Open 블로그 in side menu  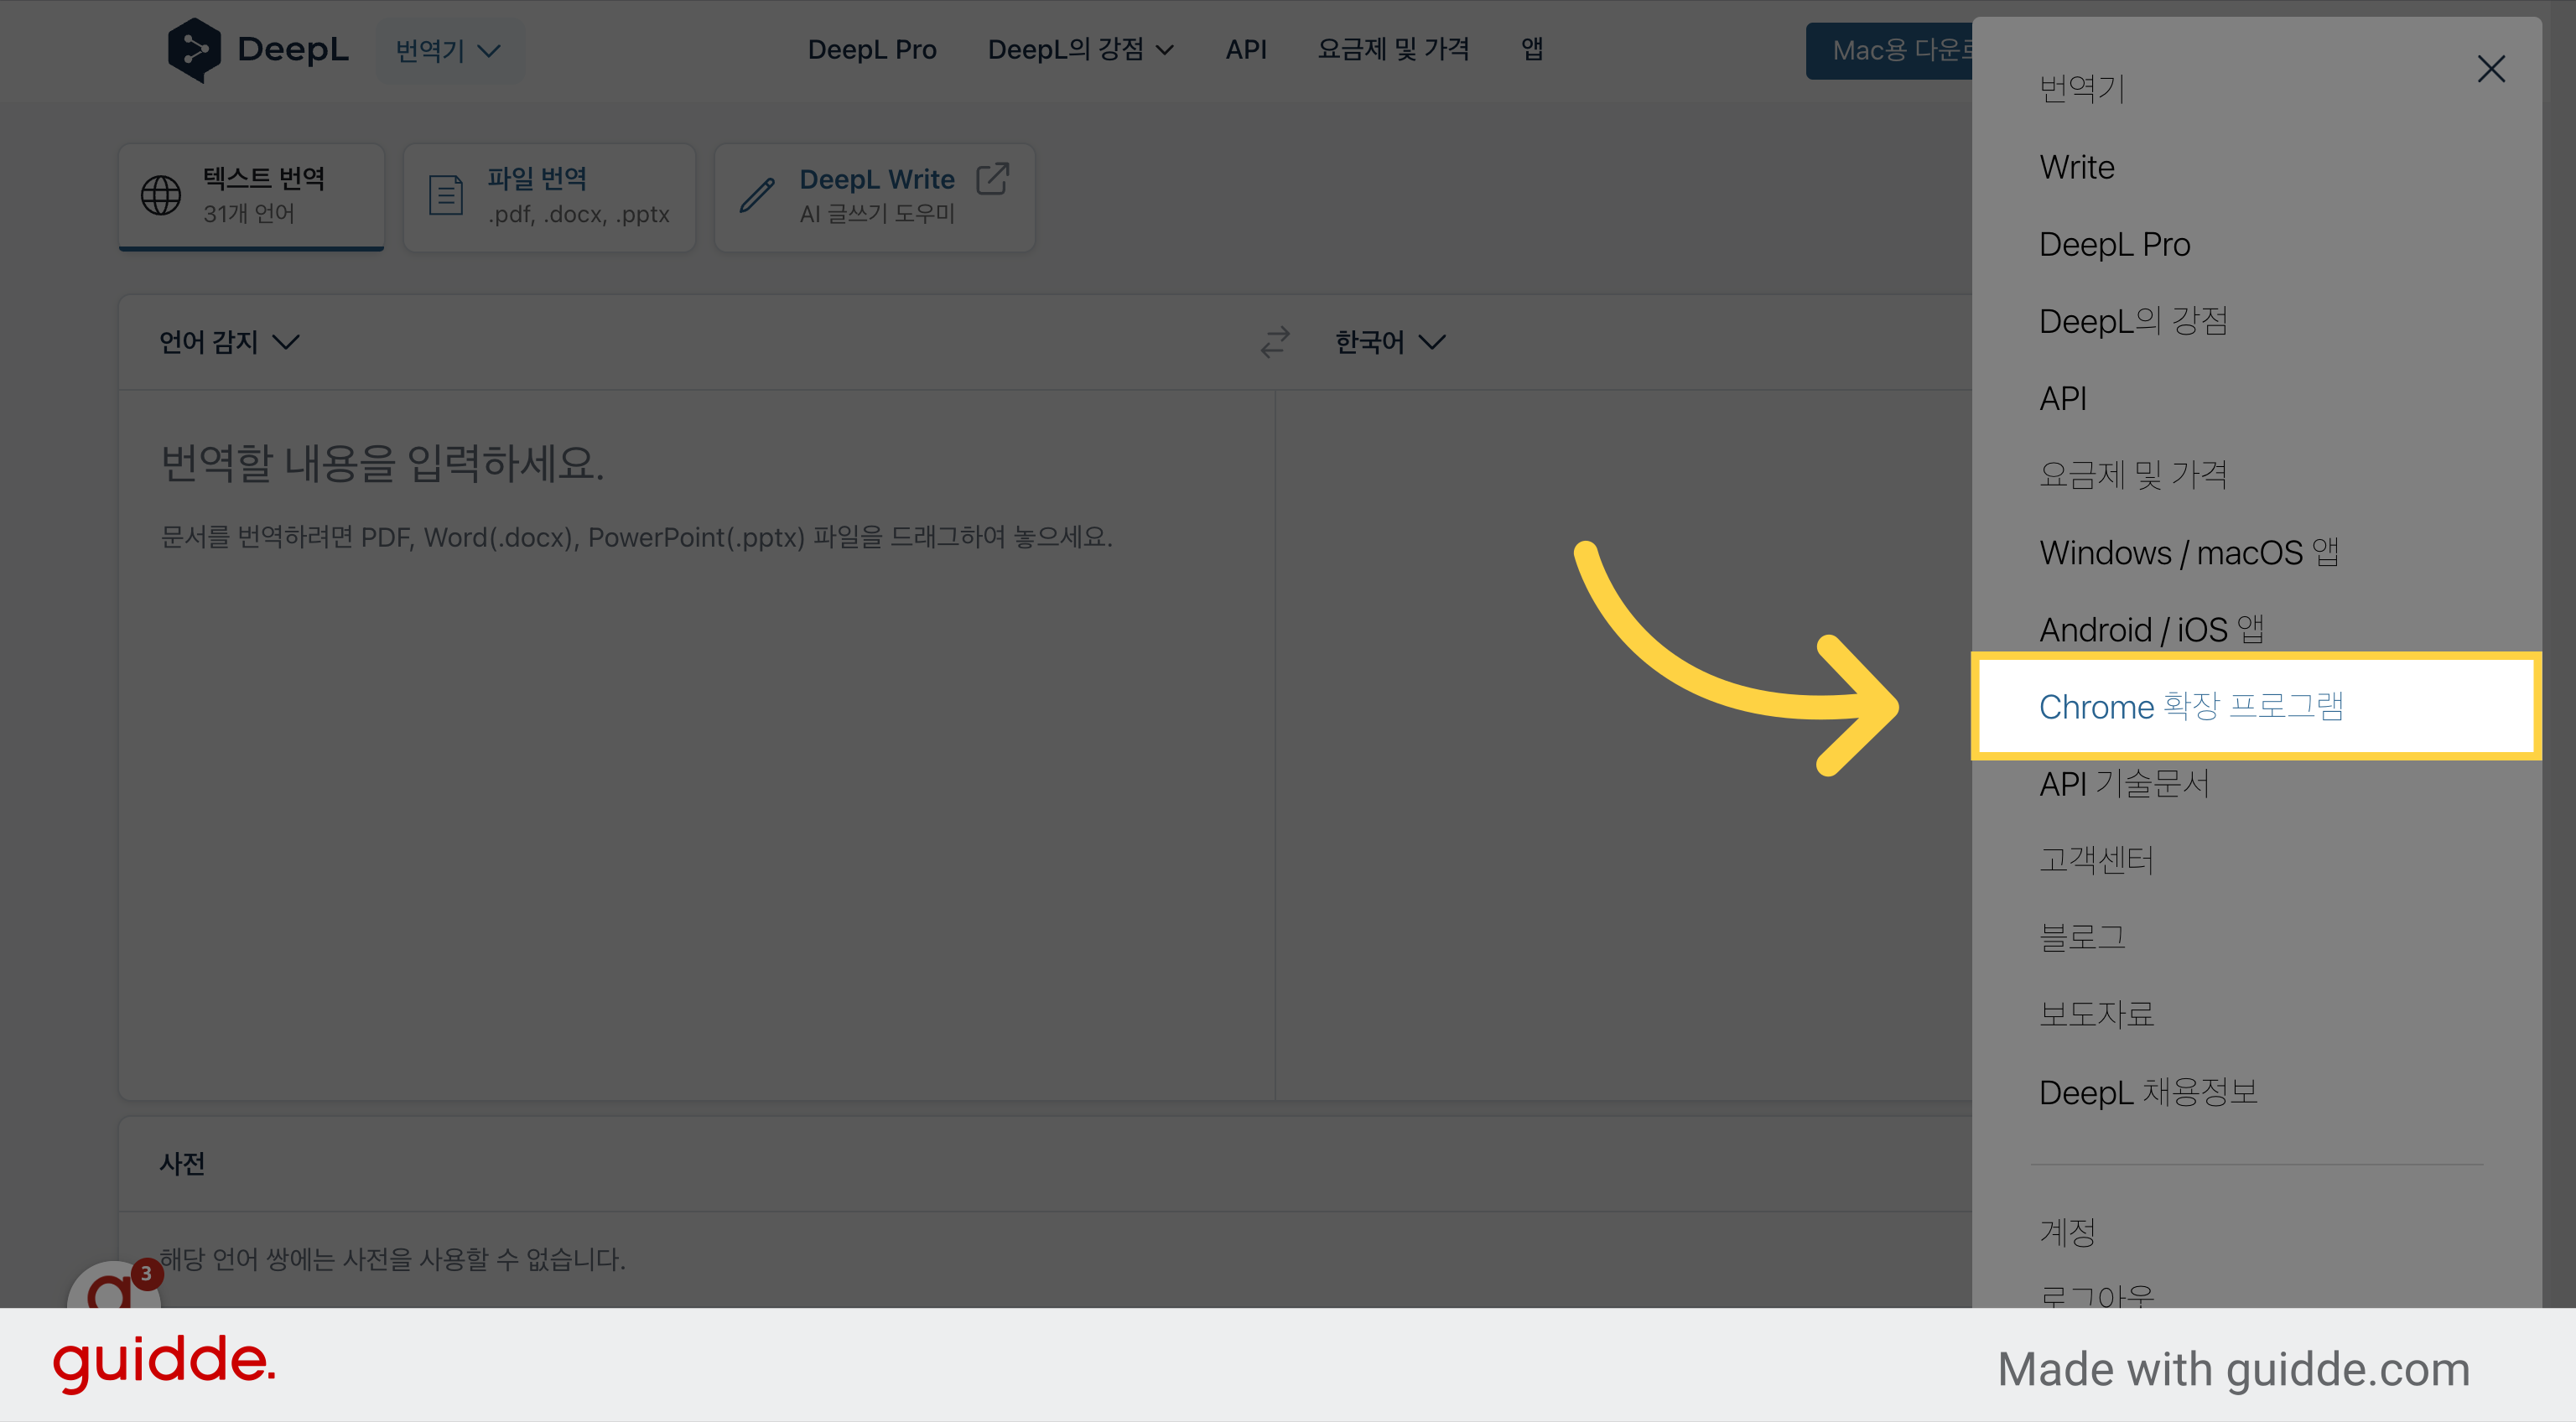(2083, 937)
